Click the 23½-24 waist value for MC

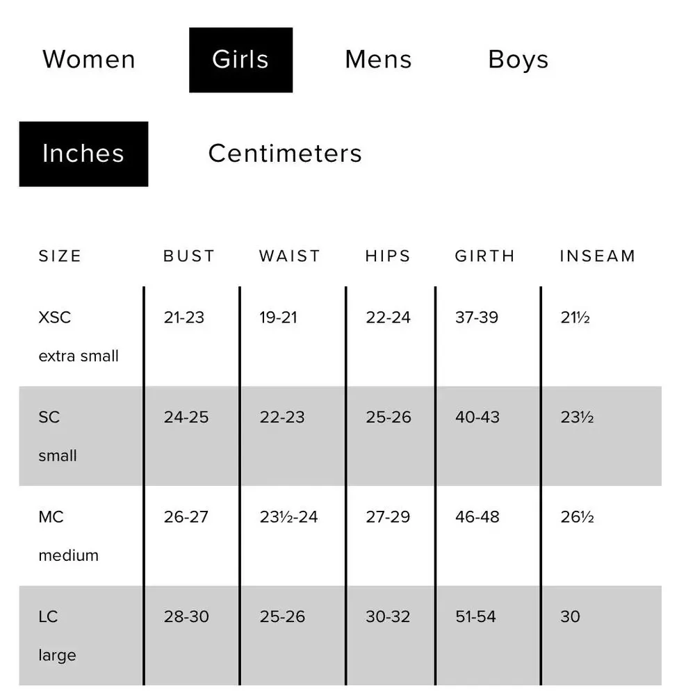click(x=288, y=517)
